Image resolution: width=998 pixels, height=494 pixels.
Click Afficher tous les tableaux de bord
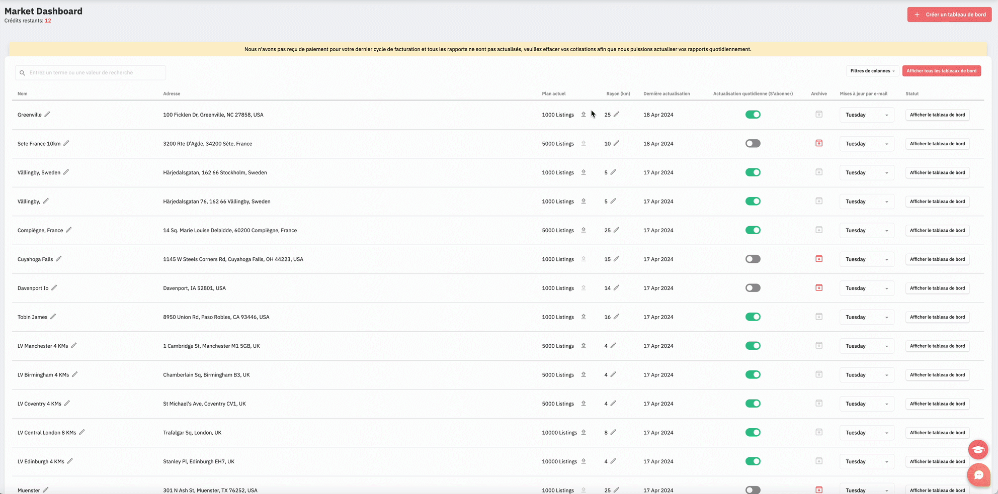coord(941,71)
